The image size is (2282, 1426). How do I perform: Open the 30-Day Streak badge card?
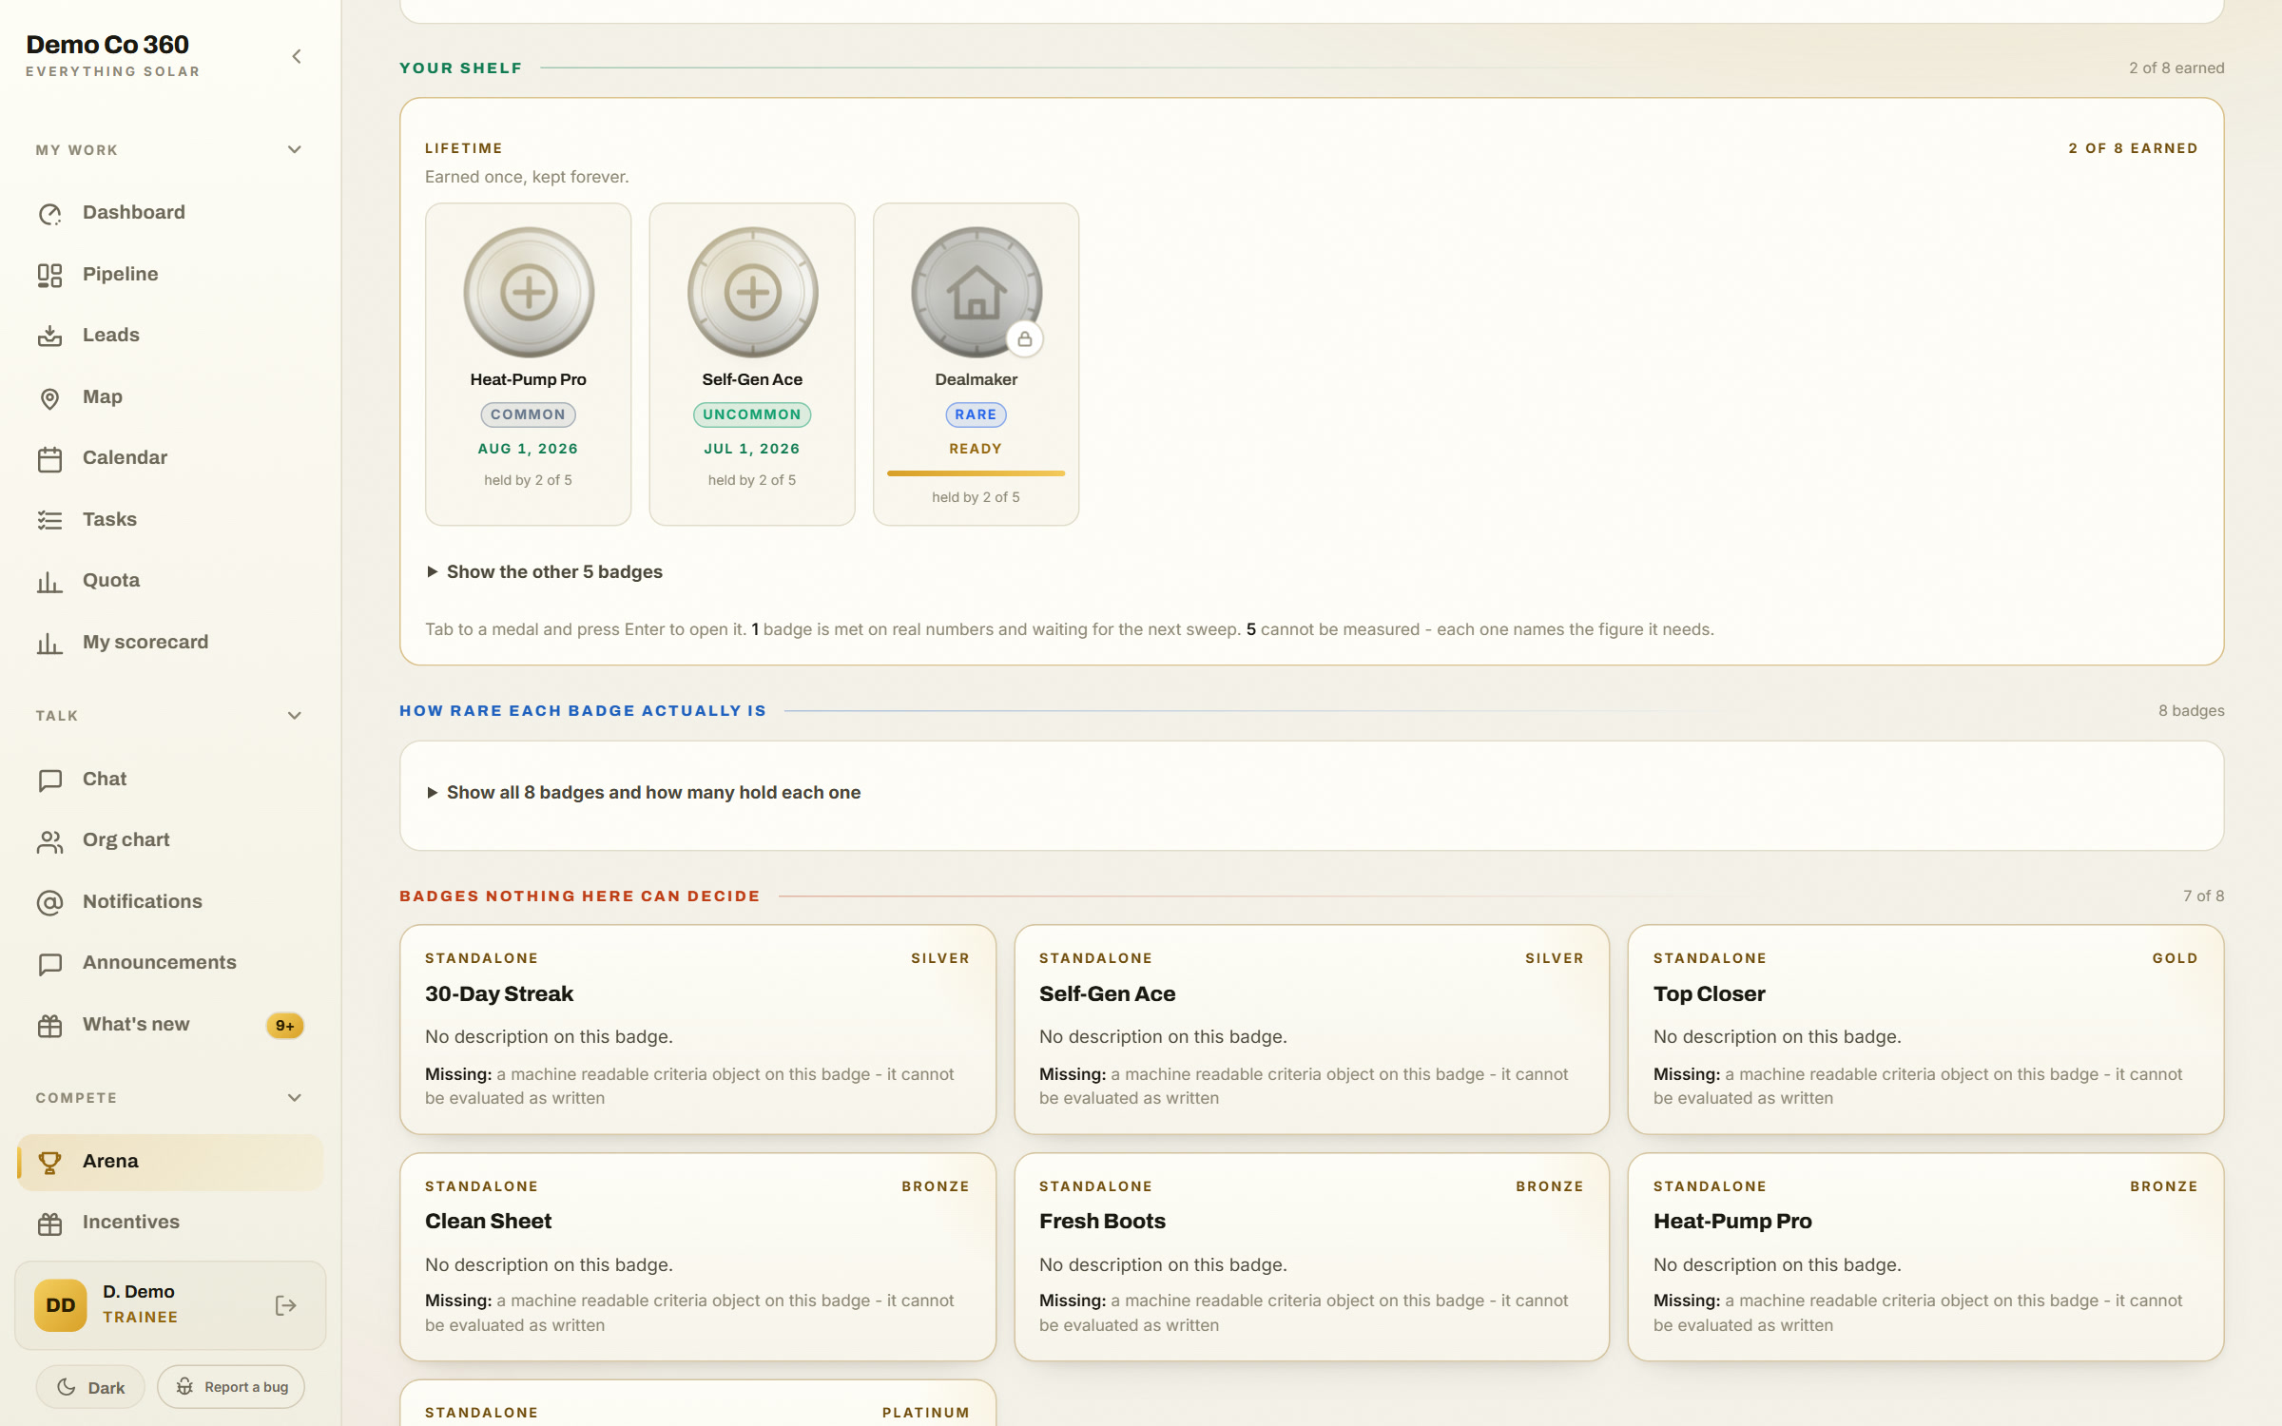698,1030
